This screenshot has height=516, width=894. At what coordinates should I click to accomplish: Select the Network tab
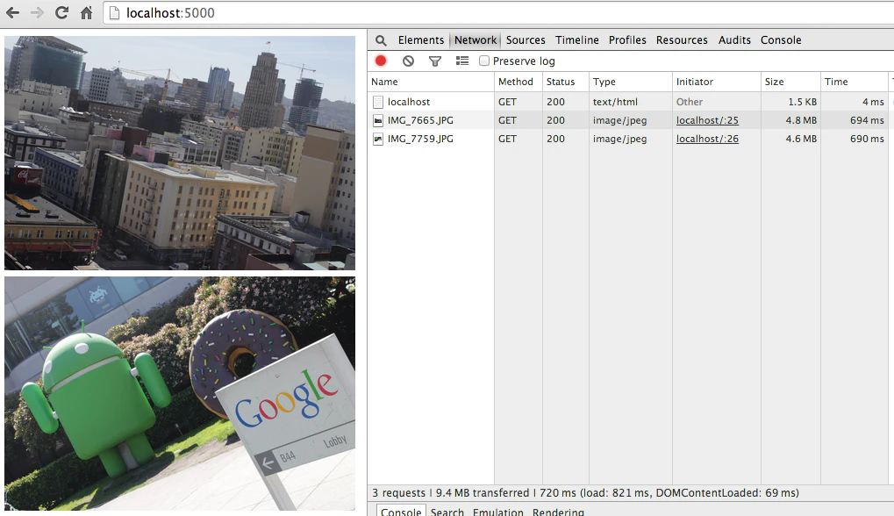coord(476,39)
